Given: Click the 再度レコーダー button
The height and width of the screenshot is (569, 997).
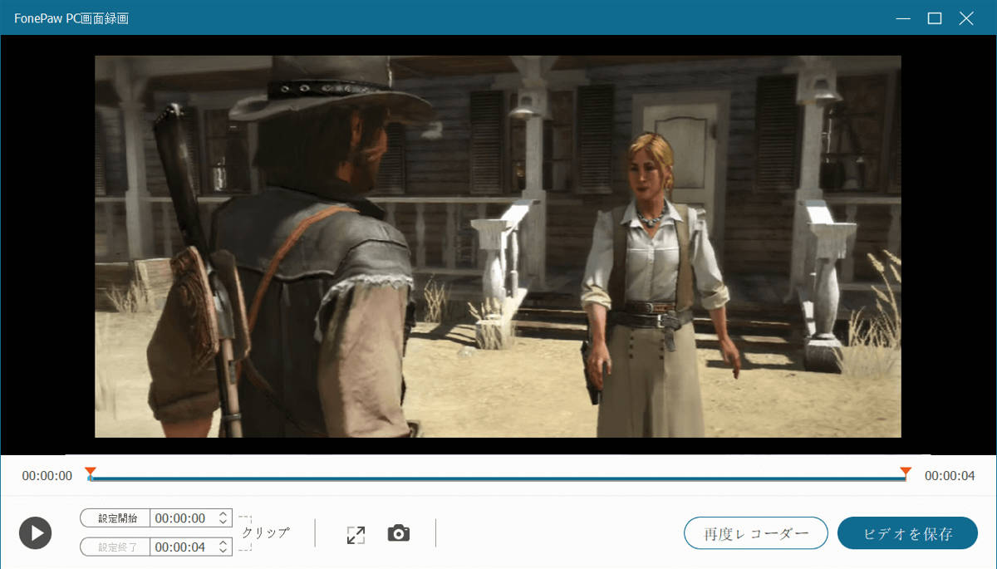Looking at the screenshot, I should coord(756,533).
